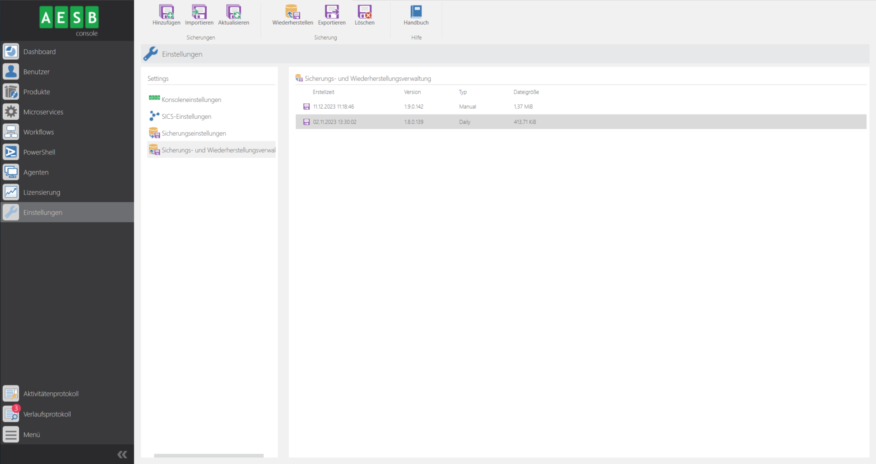Select Konsoleneinstellungen in settings list
Image resolution: width=876 pixels, height=464 pixels.
tap(191, 100)
